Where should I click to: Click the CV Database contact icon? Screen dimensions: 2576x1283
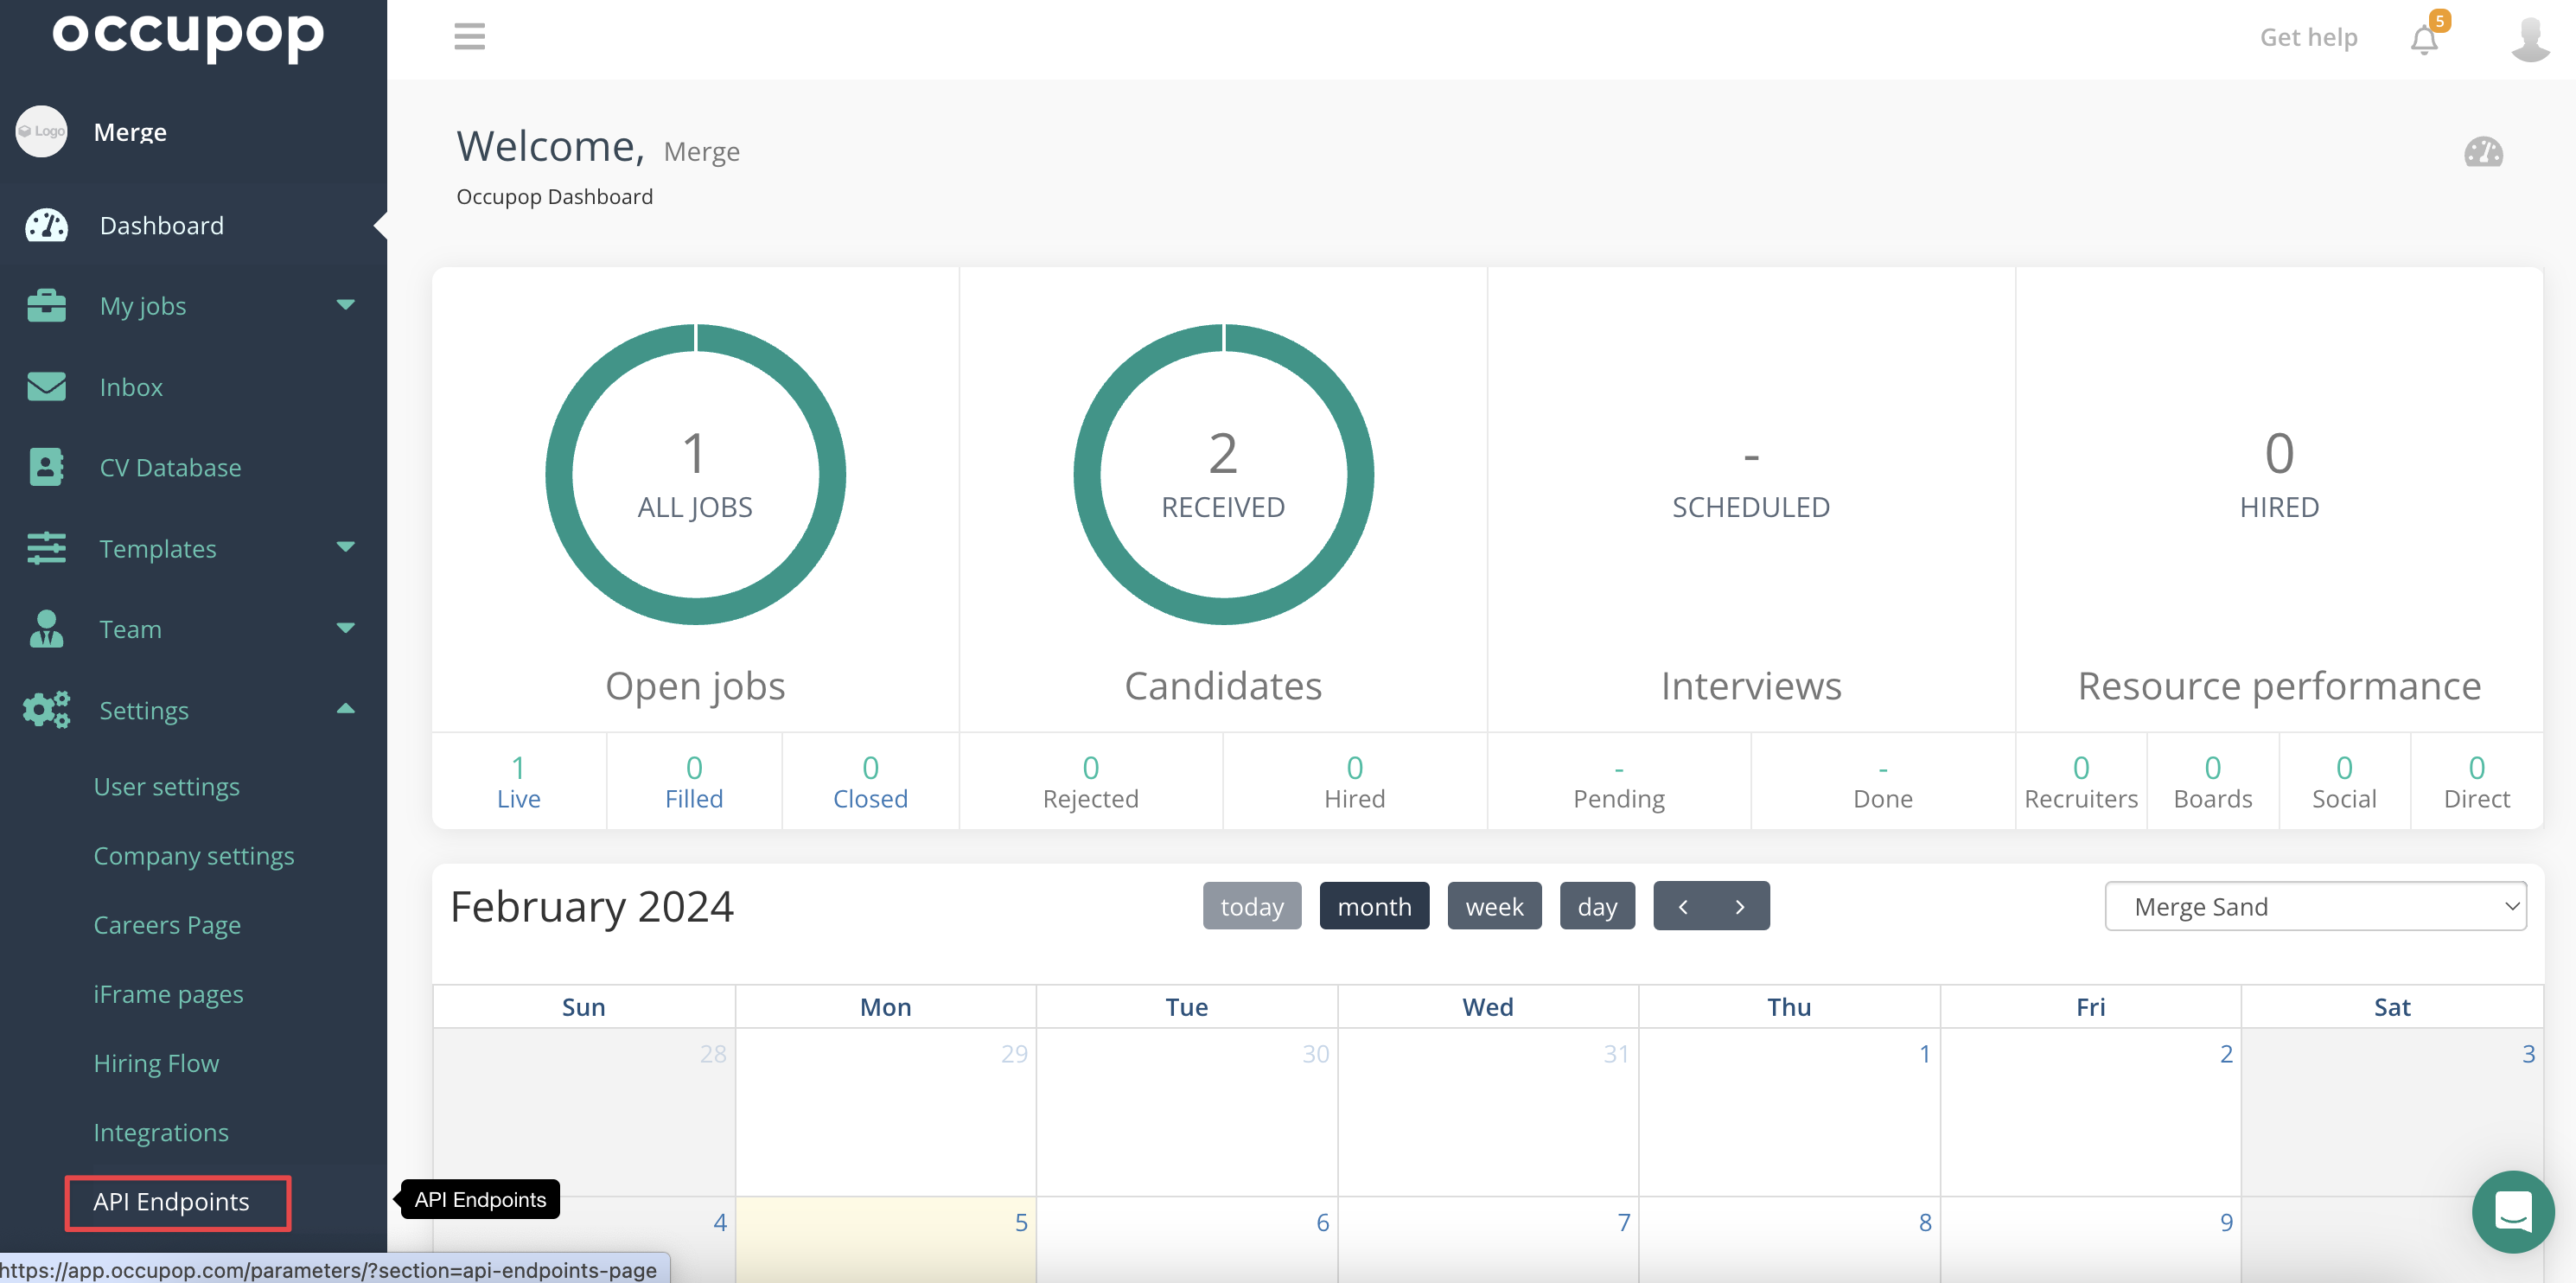[x=46, y=467]
